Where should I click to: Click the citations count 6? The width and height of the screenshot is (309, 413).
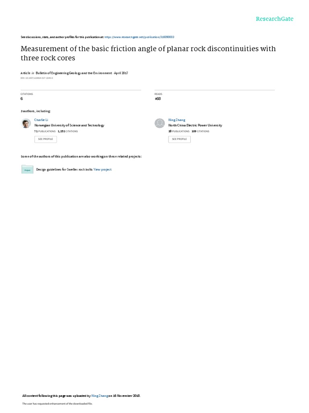click(x=22, y=99)
